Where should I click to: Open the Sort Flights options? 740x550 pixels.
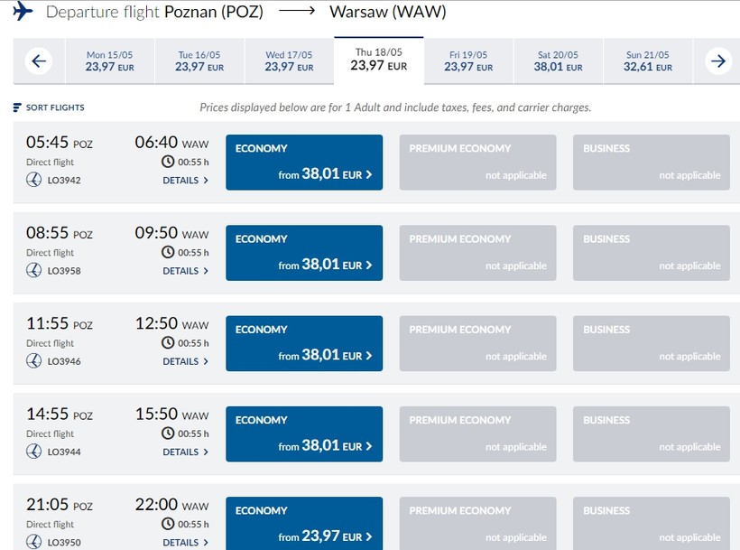(x=54, y=107)
